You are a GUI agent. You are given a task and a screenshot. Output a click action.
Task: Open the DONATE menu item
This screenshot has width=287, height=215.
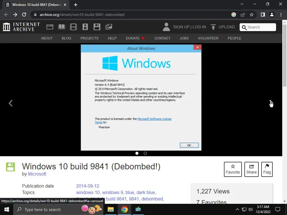(x=135, y=38)
